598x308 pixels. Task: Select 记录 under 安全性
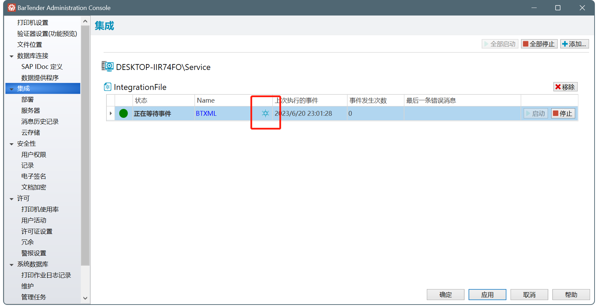(28, 165)
